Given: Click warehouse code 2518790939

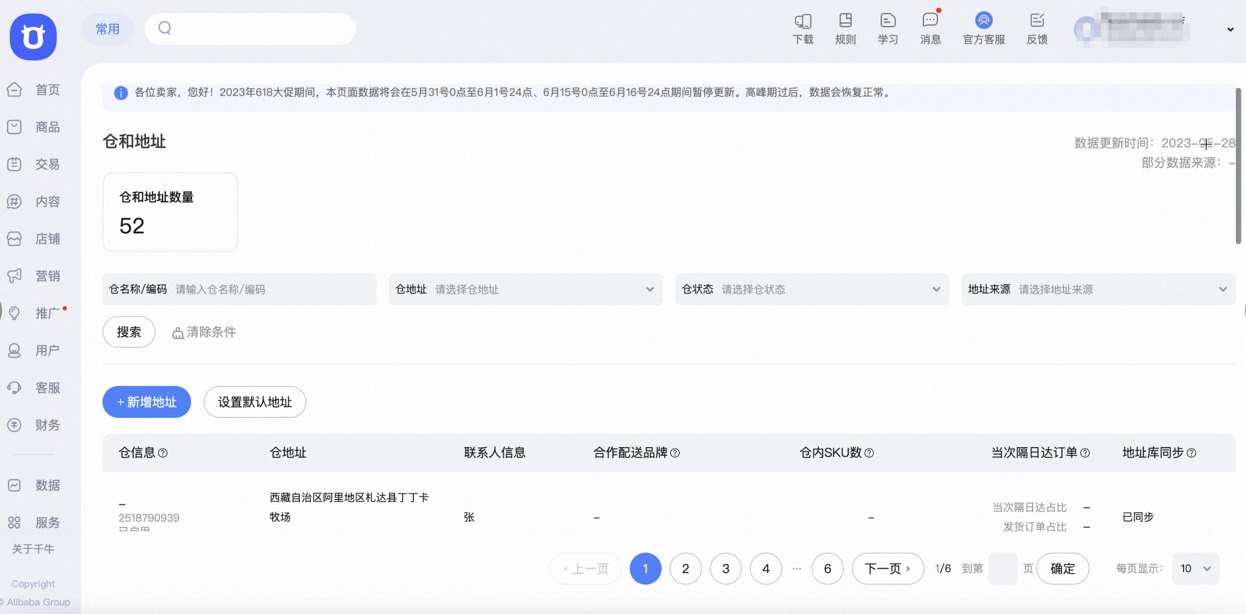Looking at the screenshot, I should 149,518.
